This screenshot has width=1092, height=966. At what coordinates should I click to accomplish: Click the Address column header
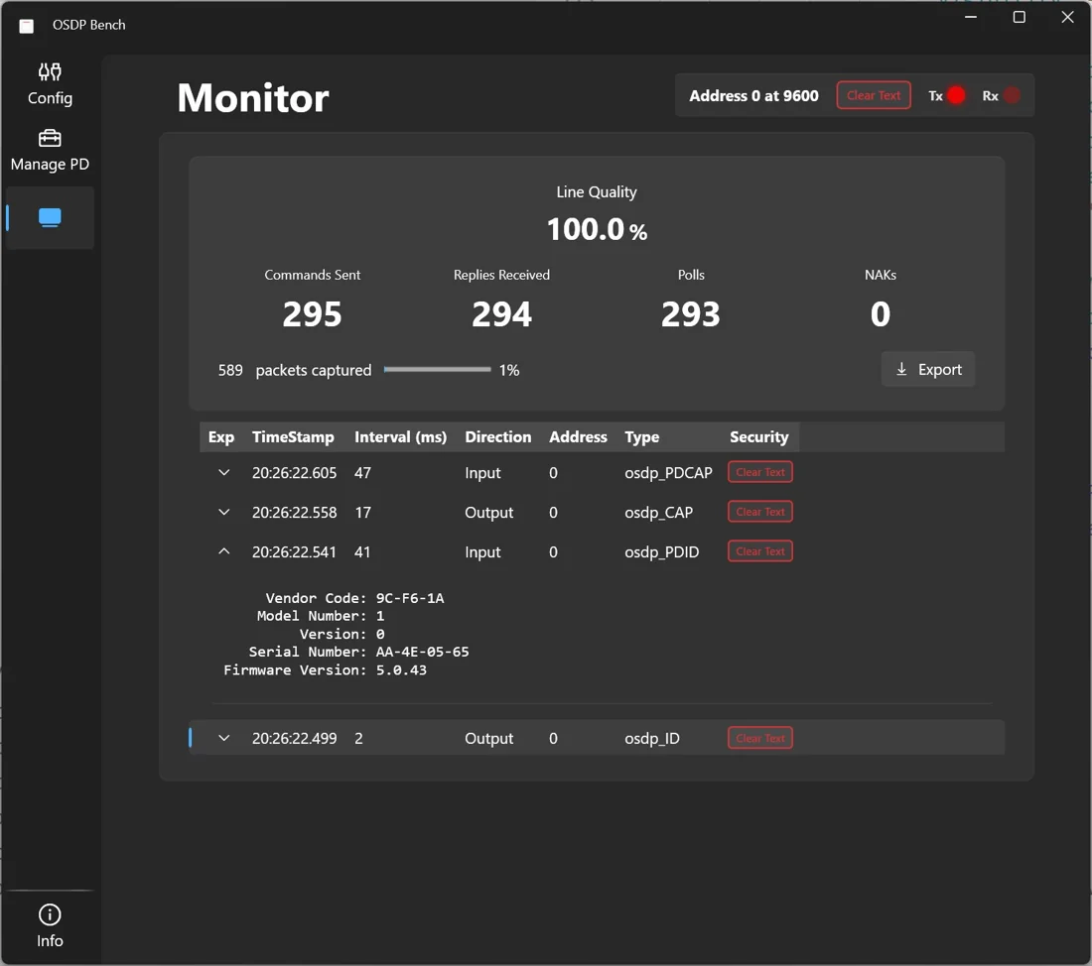(578, 437)
